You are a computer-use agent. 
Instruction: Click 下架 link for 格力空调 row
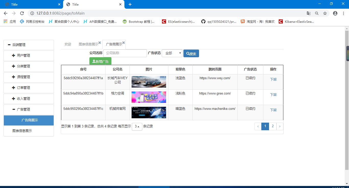[273, 95]
